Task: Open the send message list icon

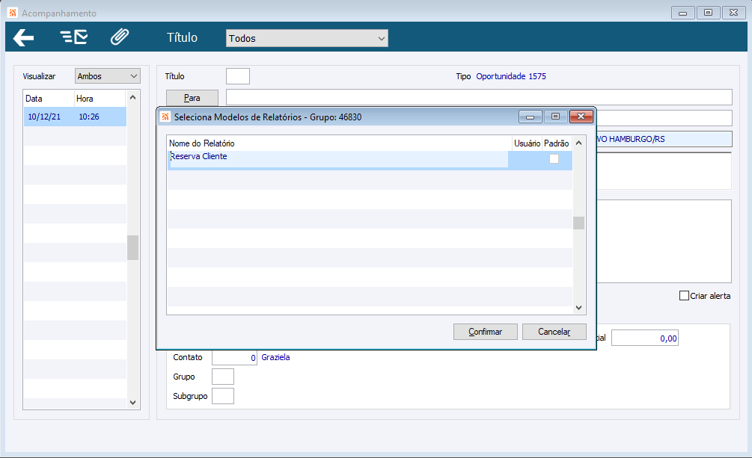Action: pos(74,37)
